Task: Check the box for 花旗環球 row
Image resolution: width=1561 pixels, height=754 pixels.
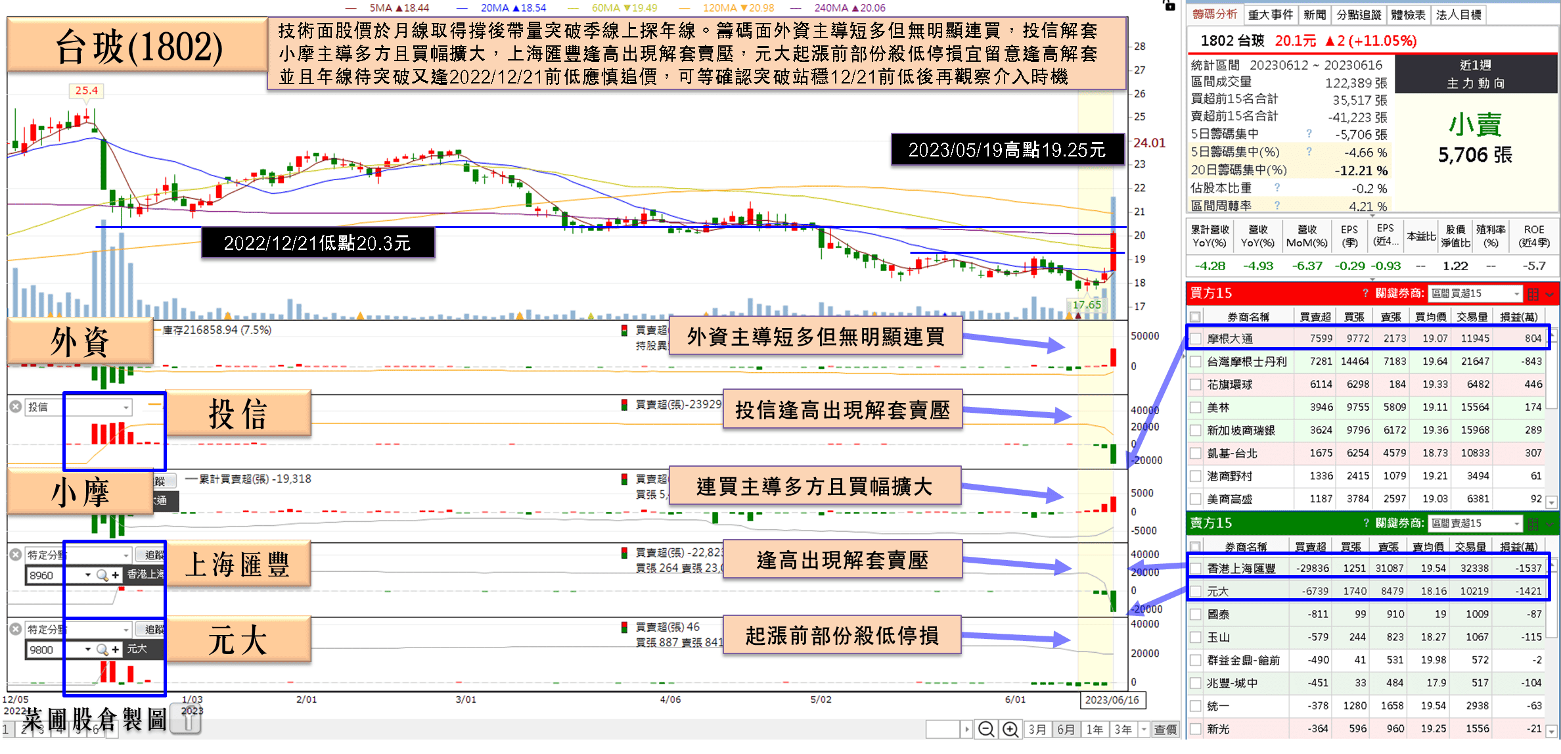Action: (1196, 385)
